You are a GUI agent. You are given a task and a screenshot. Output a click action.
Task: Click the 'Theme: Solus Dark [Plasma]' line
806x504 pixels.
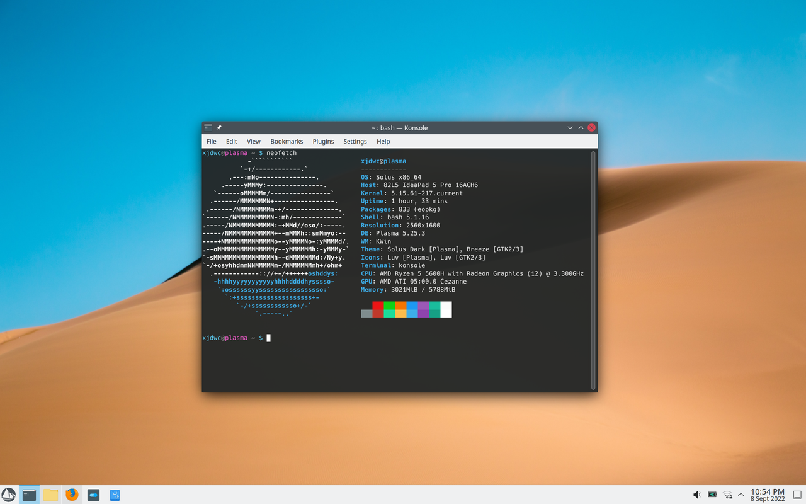click(x=442, y=249)
